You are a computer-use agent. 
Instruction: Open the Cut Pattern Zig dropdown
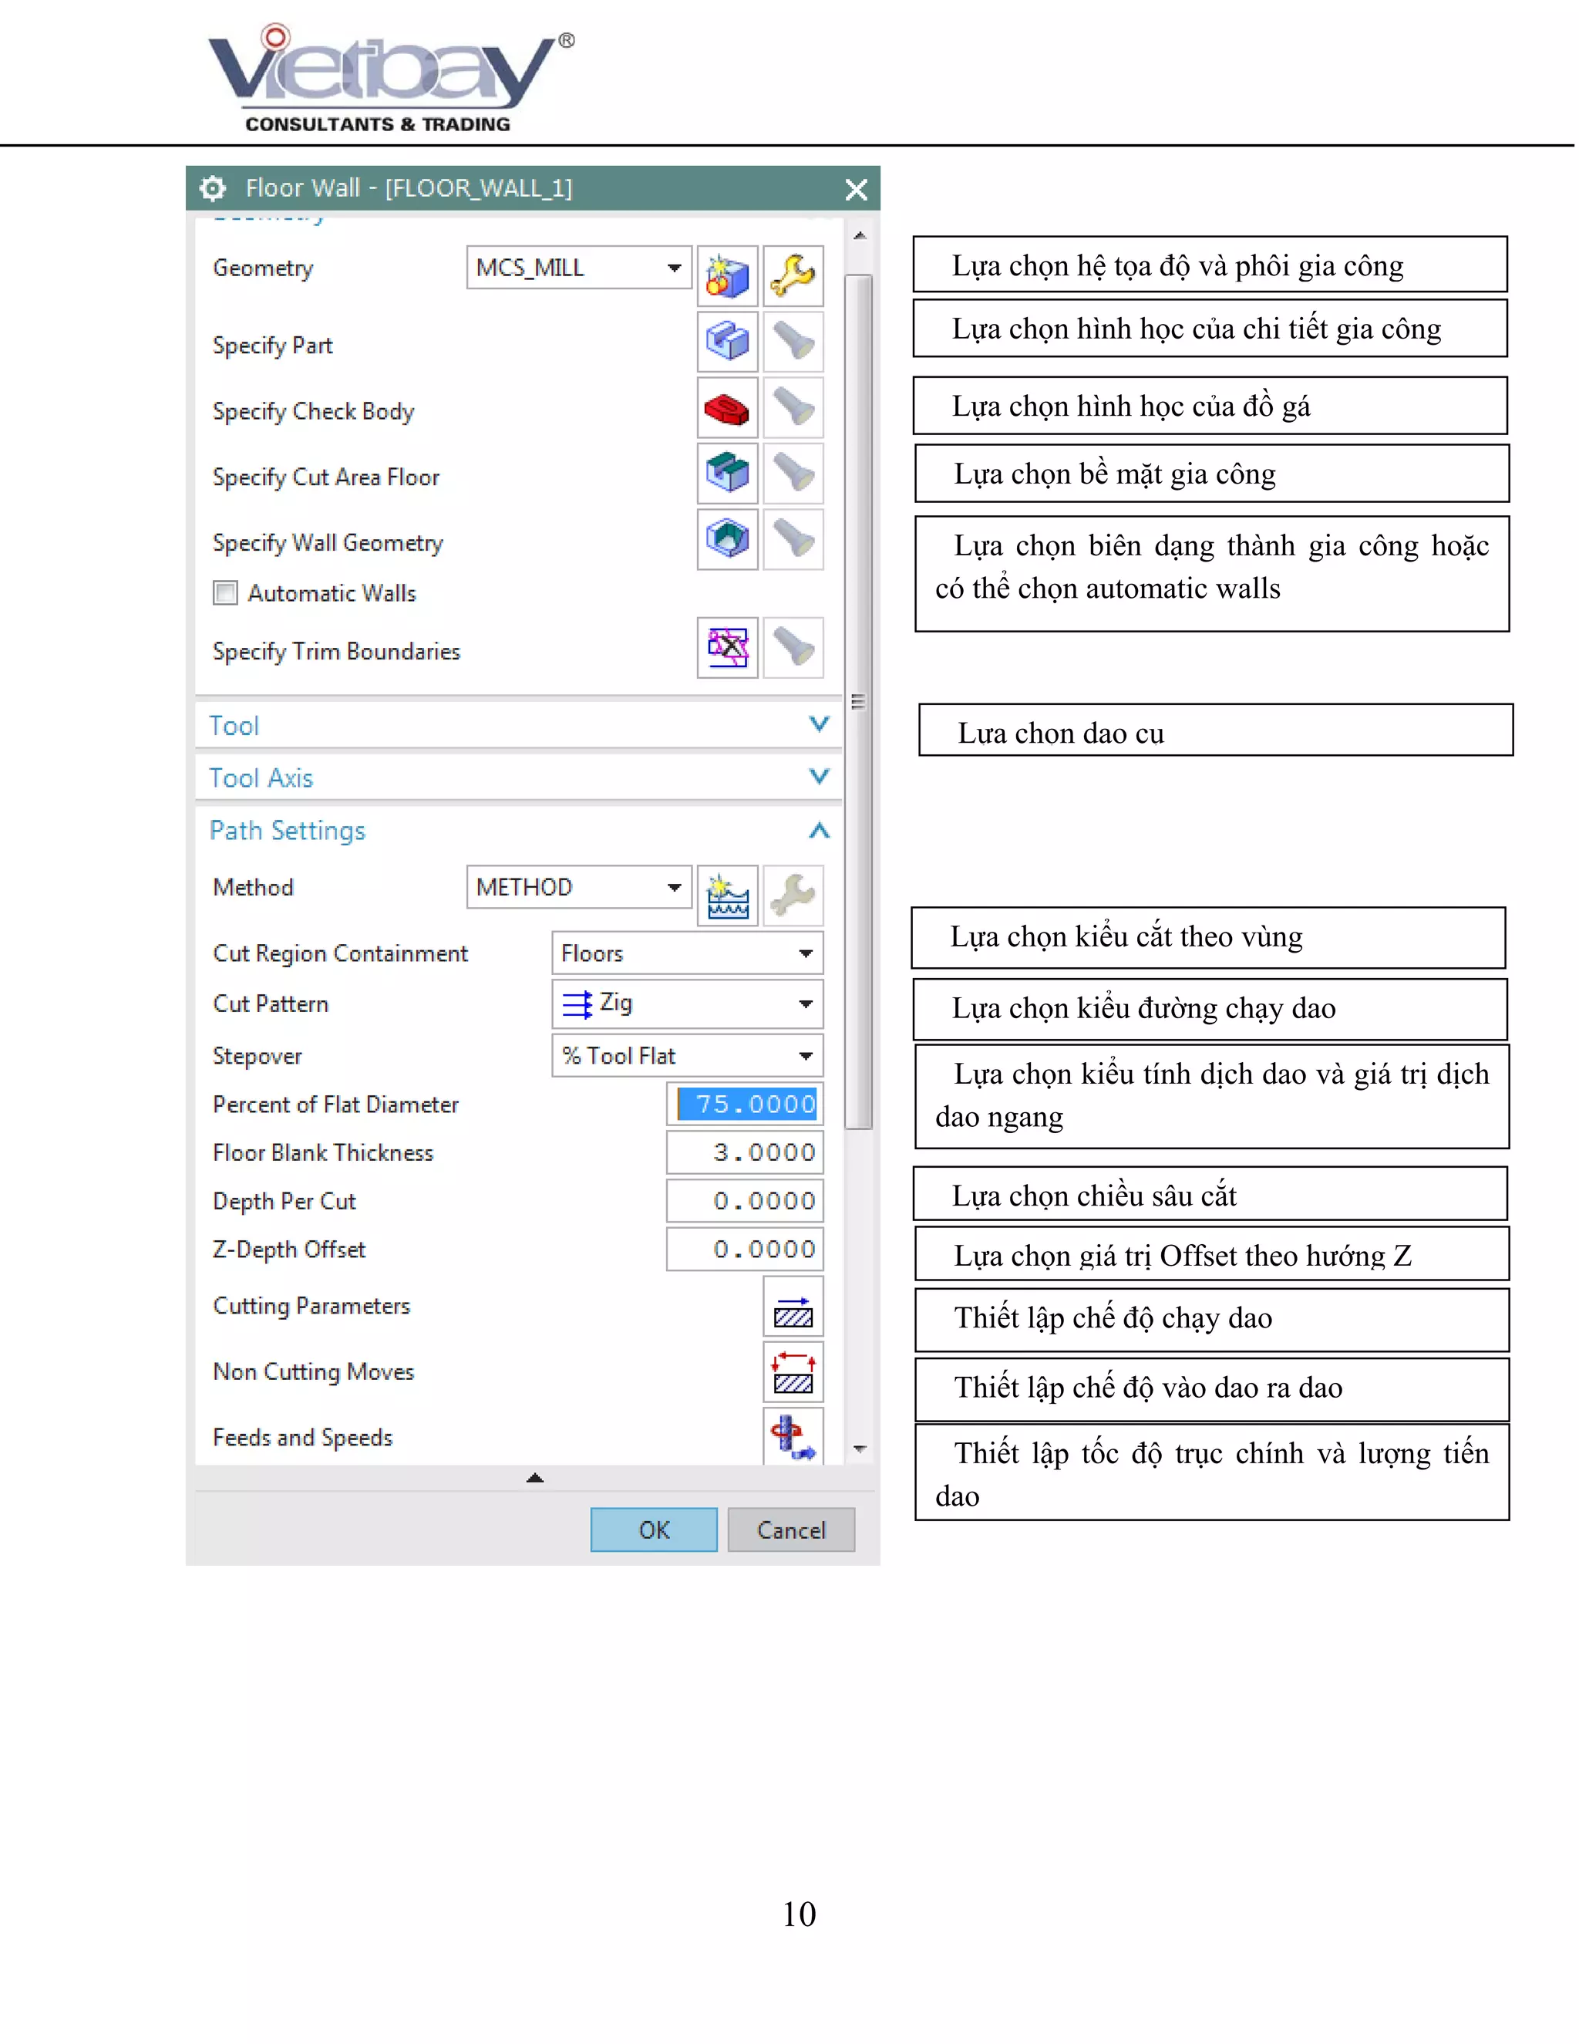click(687, 1003)
